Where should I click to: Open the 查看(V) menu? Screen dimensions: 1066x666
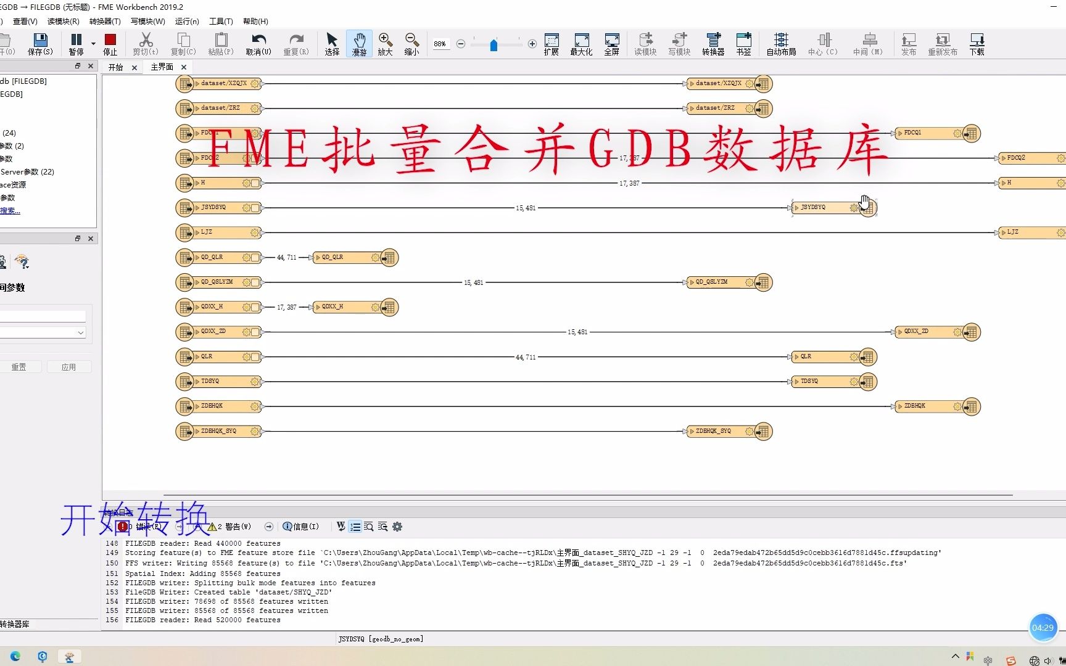tap(25, 21)
